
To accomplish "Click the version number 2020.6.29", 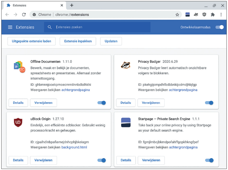I will [x=170, y=62].
